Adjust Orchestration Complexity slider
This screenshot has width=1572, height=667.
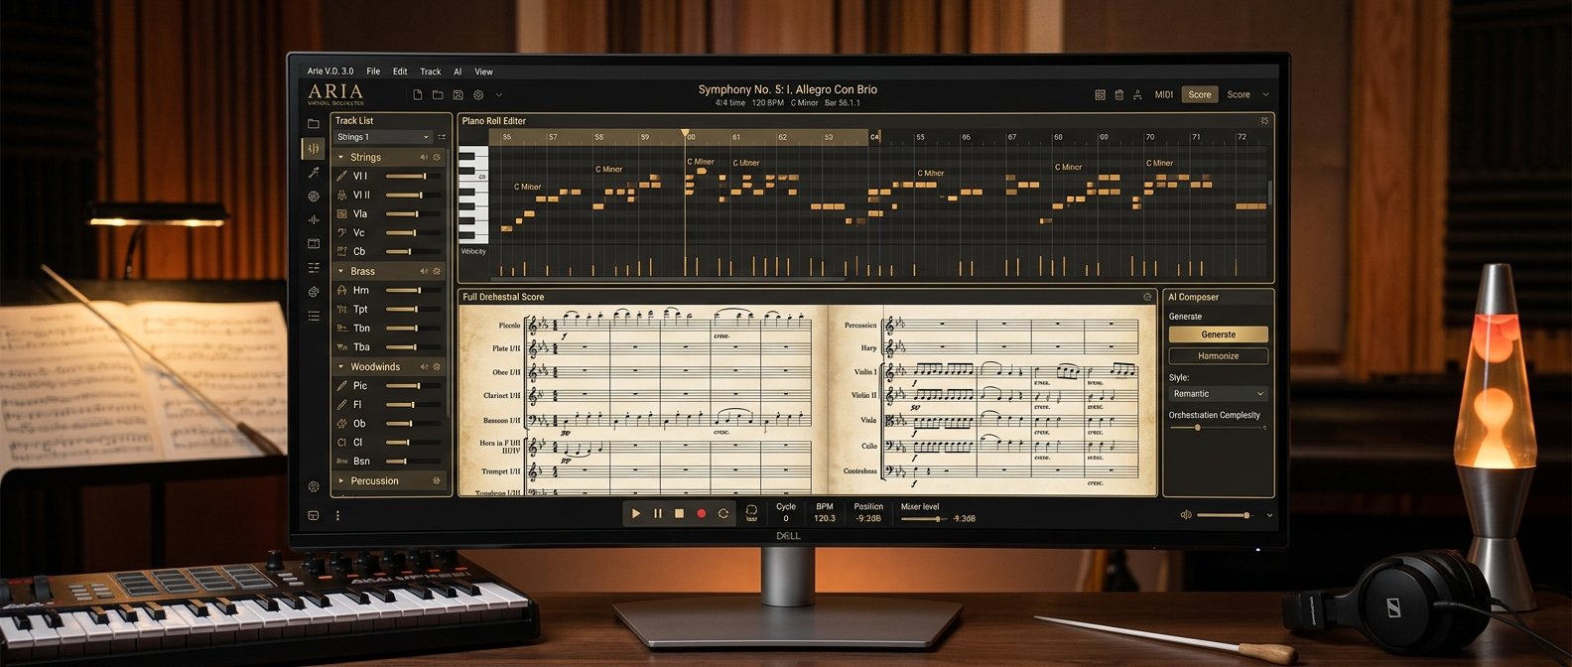click(x=1218, y=427)
